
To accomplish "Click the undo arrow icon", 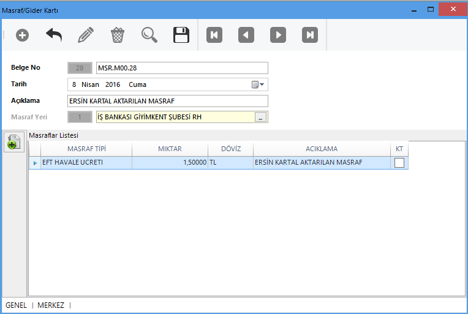I will (54, 35).
